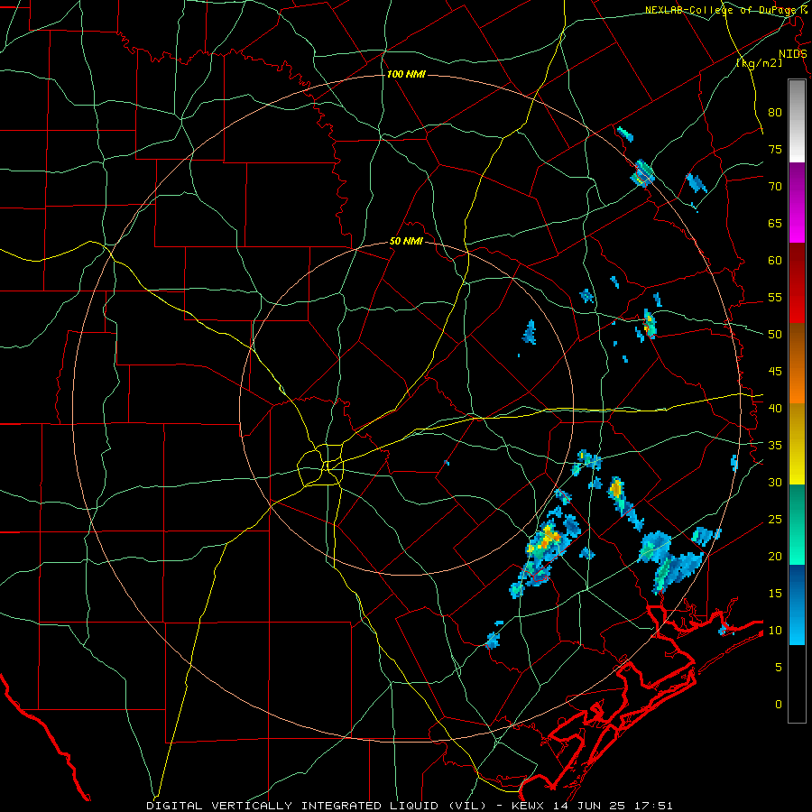
Task: Click legend value 75
Action: tap(775, 149)
